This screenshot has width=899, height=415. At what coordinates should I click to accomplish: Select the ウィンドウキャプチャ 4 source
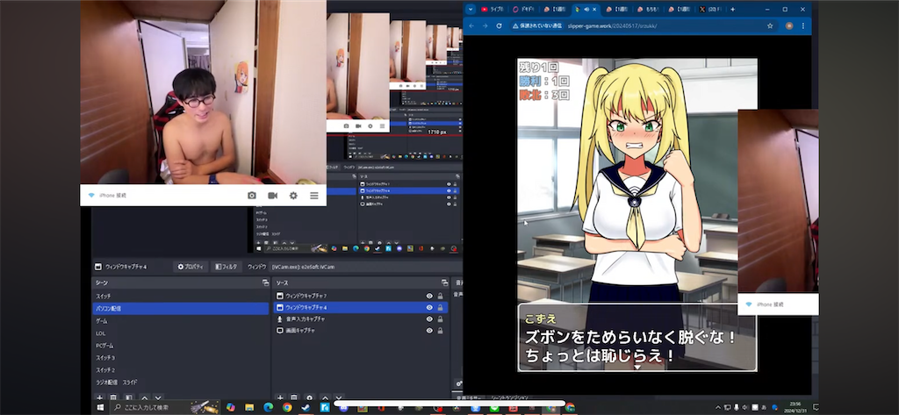pos(360,308)
